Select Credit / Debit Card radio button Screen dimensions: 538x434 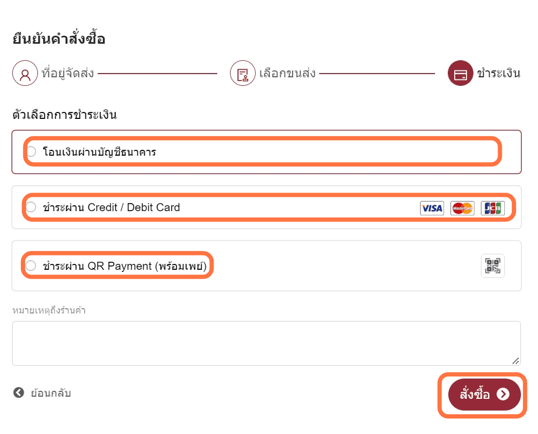coord(31,207)
